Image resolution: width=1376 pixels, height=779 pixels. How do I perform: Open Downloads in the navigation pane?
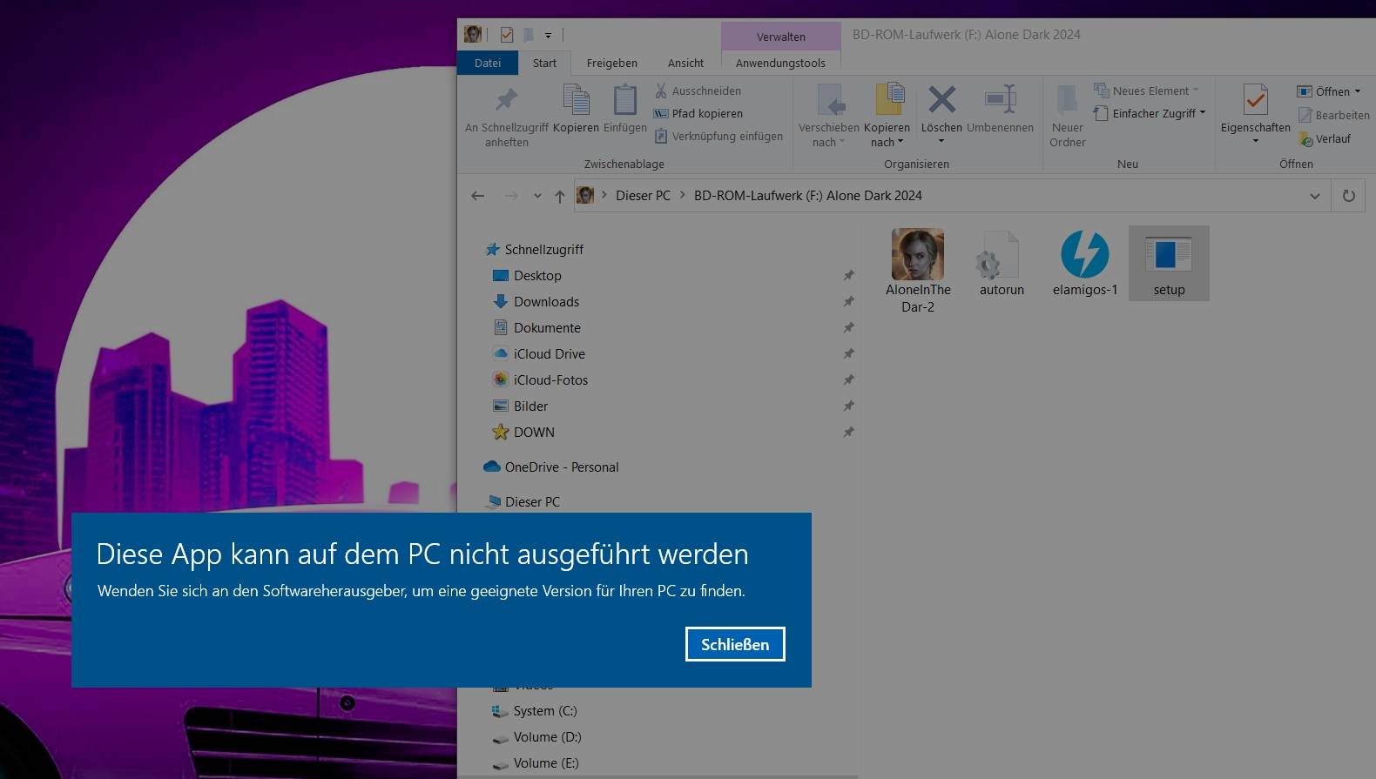(x=546, y=302)
